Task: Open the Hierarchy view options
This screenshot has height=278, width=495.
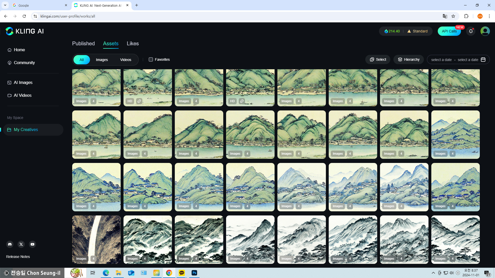Action: click(x=409, y=59)
